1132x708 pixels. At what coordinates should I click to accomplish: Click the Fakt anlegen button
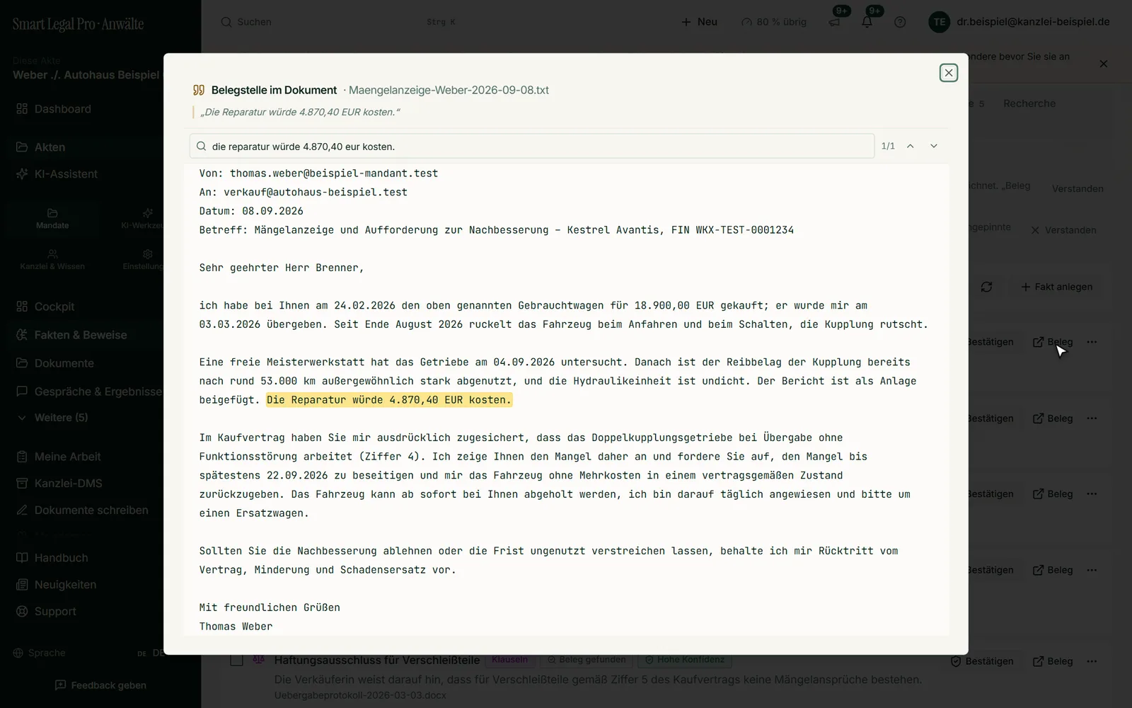pyautogui.click(x=1057, y=287)
